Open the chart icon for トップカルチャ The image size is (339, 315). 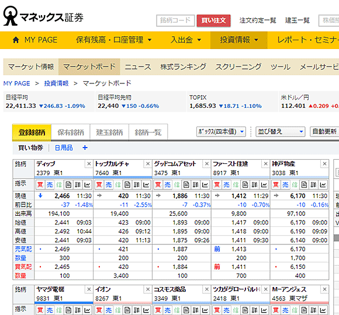146,185
